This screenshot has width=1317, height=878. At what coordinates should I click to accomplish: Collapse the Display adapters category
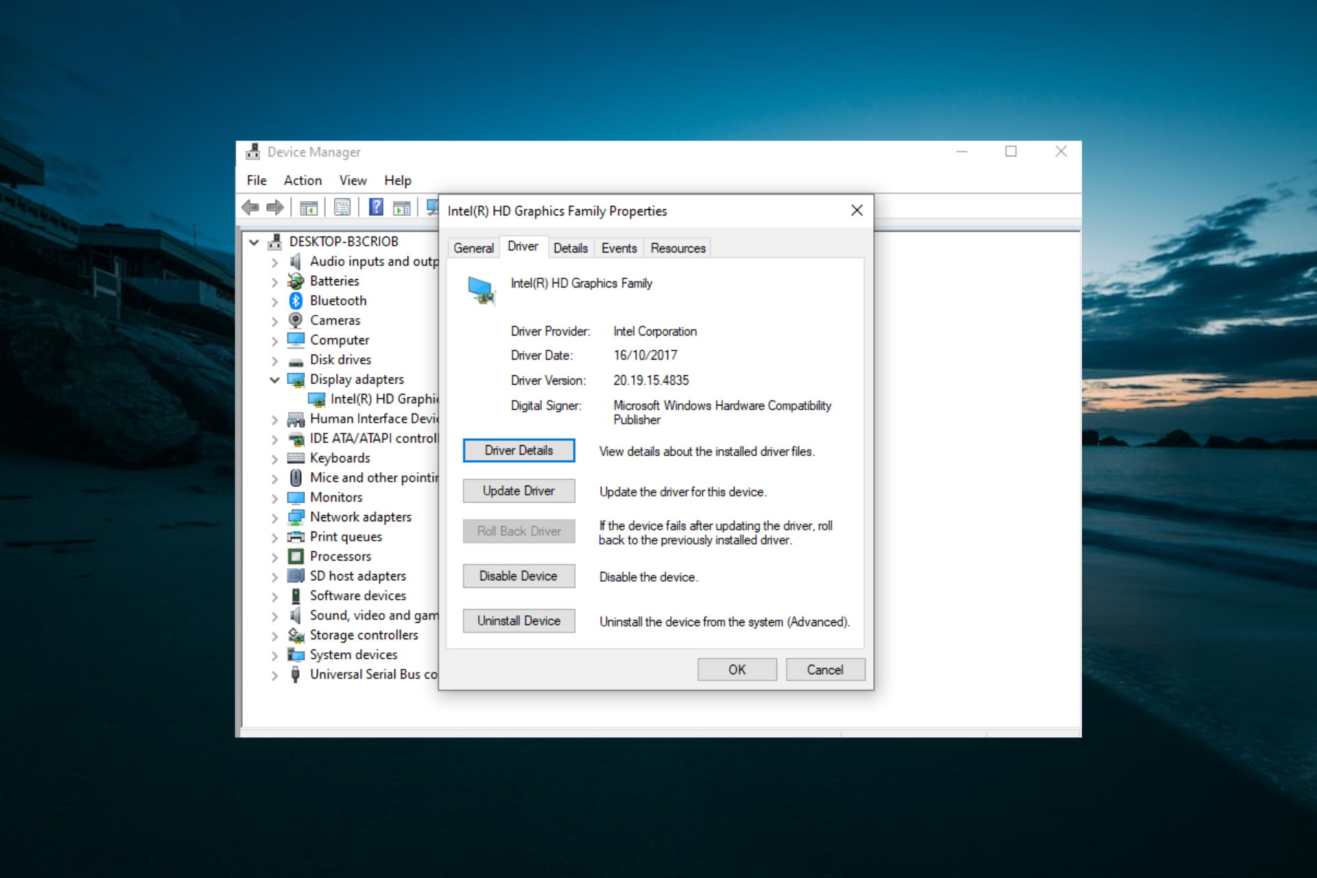click(274, 379)
